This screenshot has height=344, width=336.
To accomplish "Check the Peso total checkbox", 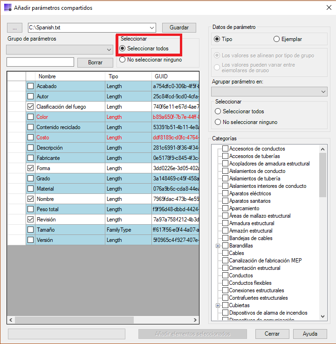I will [30, 209].
